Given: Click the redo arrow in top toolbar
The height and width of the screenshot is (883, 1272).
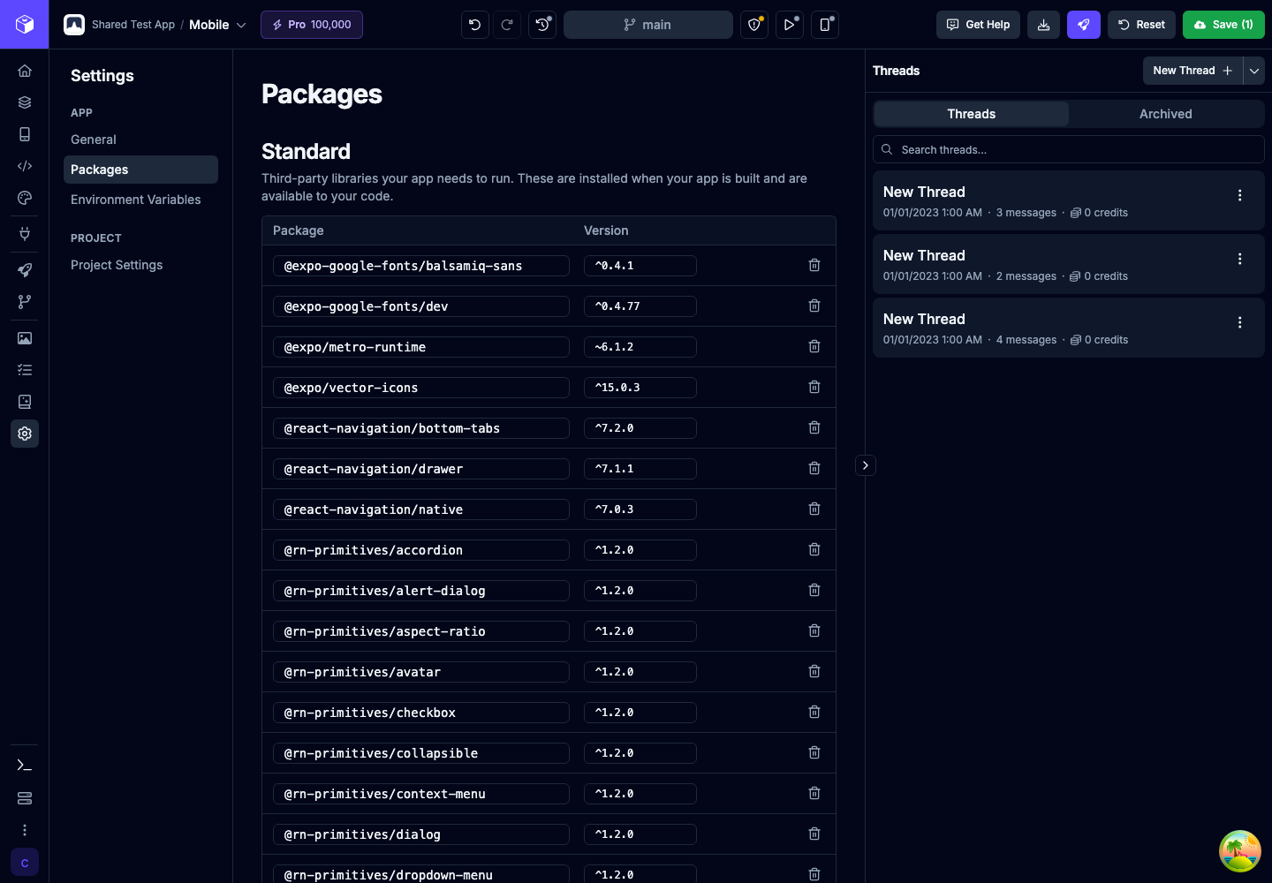Looking at the screenshot, I should (507, 25).
